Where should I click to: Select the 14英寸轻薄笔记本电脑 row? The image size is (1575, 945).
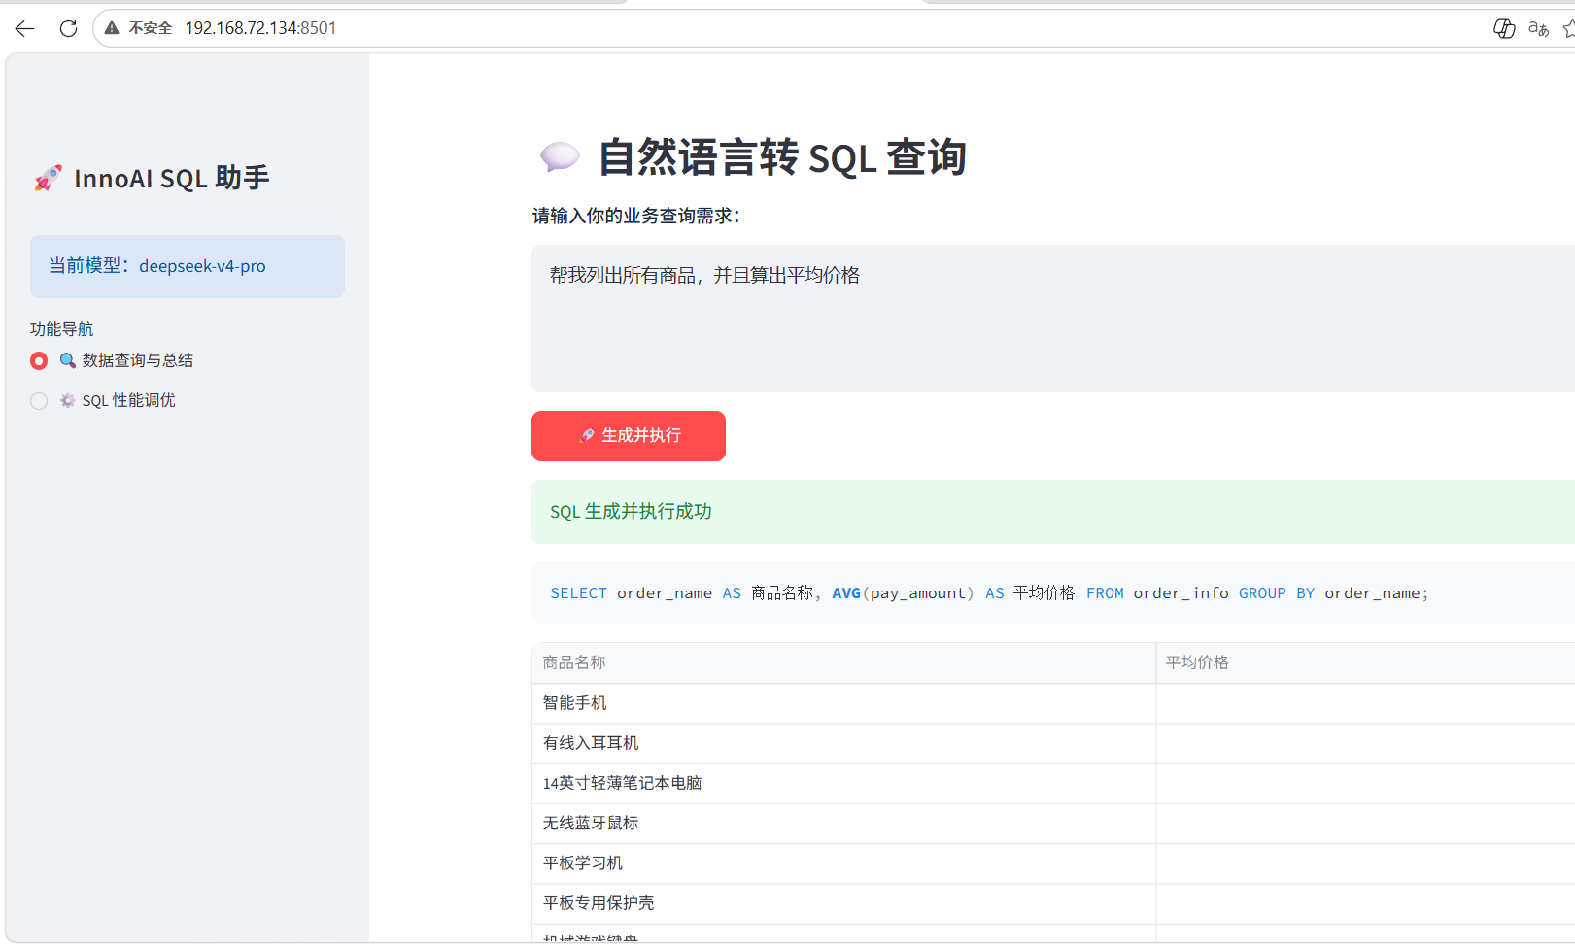click(1053, 783)
